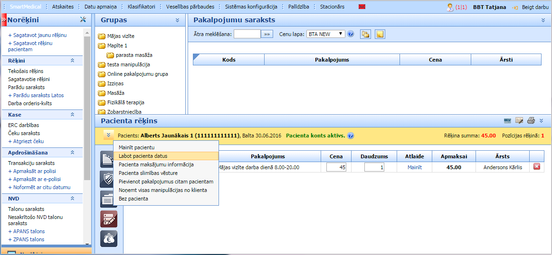Screen dimensions: 552x255
Task: Open the Masāža group folder
Action: pos(115,93)
